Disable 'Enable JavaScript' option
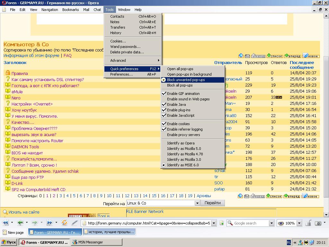329x247 pixels. (193, 115)
